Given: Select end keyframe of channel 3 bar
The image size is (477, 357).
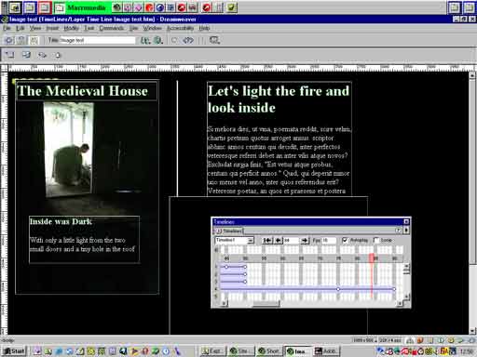Looking at the screenshot, I should [x=245, y=282].
